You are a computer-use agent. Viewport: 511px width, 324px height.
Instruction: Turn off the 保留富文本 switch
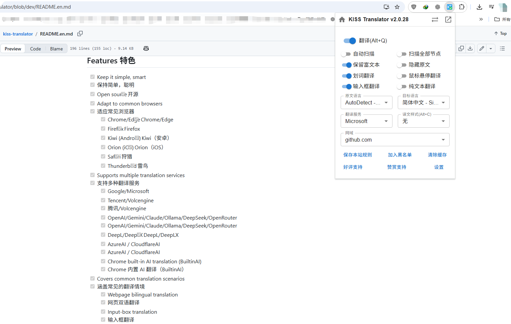(347, 65)
